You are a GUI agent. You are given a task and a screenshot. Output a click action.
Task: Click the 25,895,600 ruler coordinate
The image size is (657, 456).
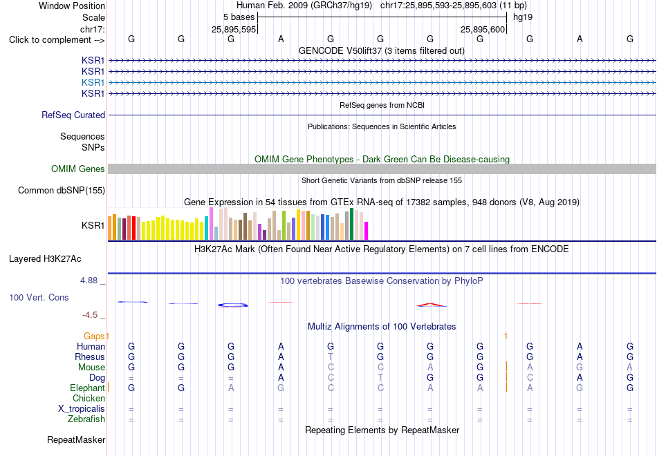483,29
